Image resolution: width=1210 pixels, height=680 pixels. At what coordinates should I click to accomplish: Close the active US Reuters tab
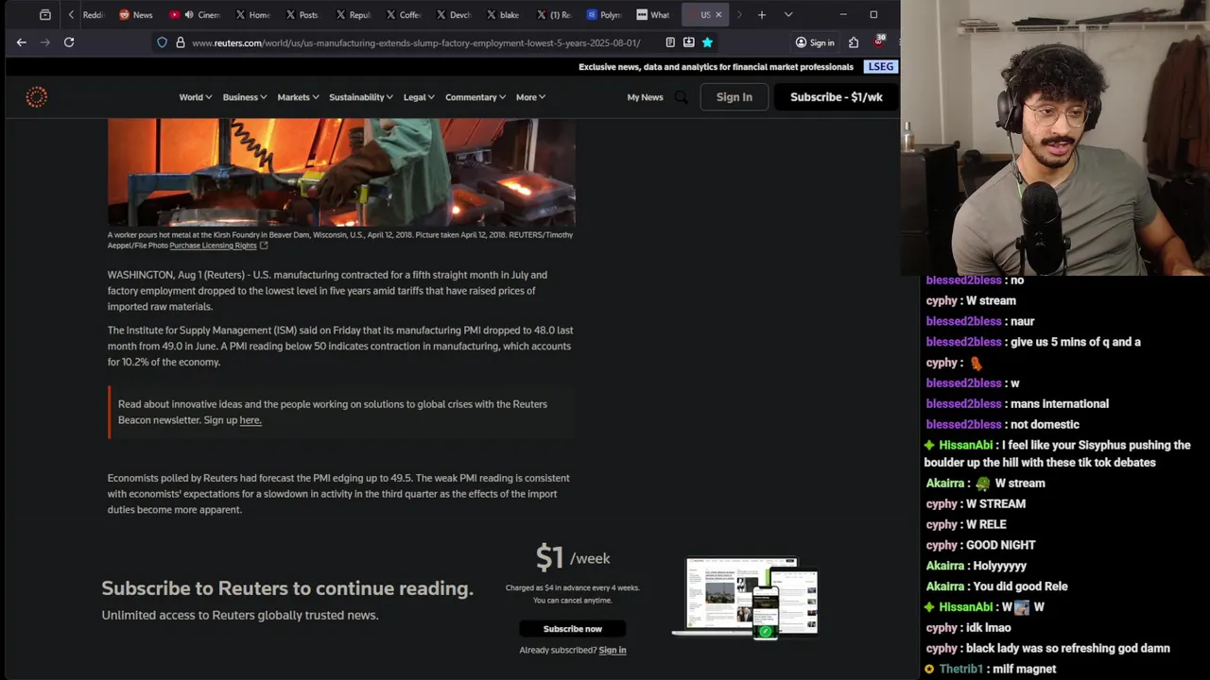718,15
